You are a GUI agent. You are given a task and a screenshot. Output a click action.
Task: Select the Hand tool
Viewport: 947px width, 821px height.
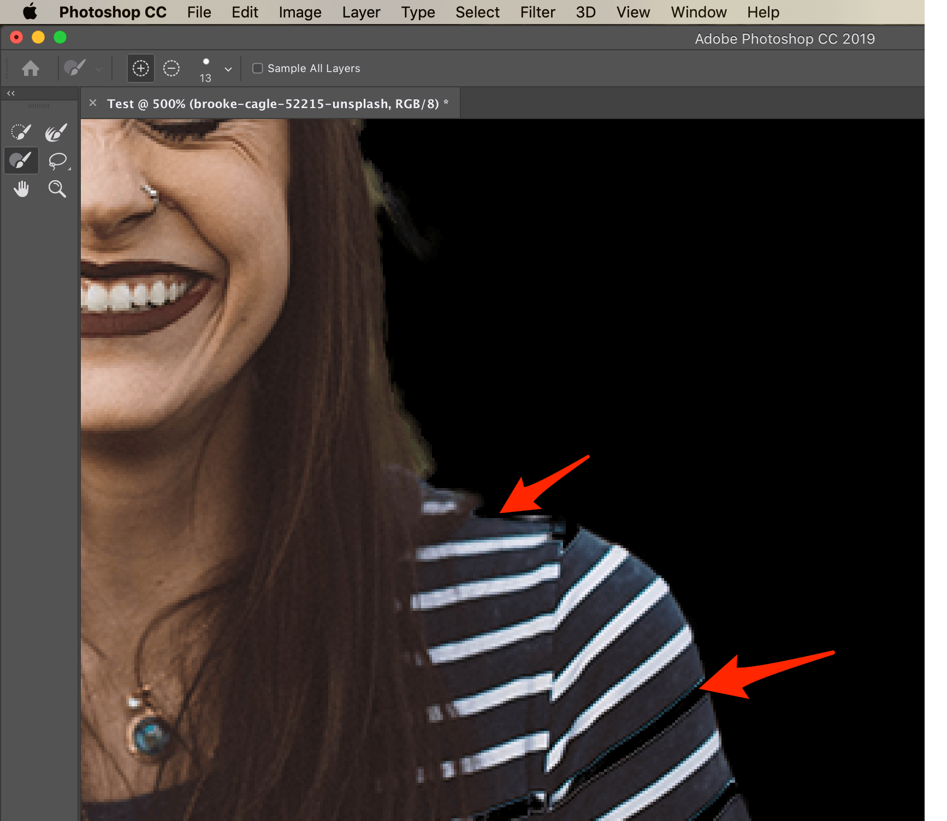pos(21,188)
